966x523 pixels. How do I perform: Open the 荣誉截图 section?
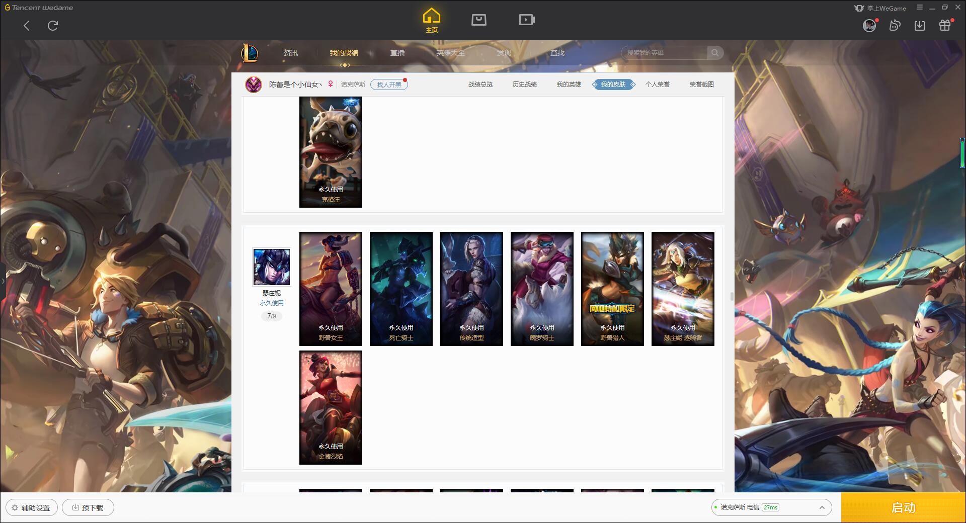point(702,84)
